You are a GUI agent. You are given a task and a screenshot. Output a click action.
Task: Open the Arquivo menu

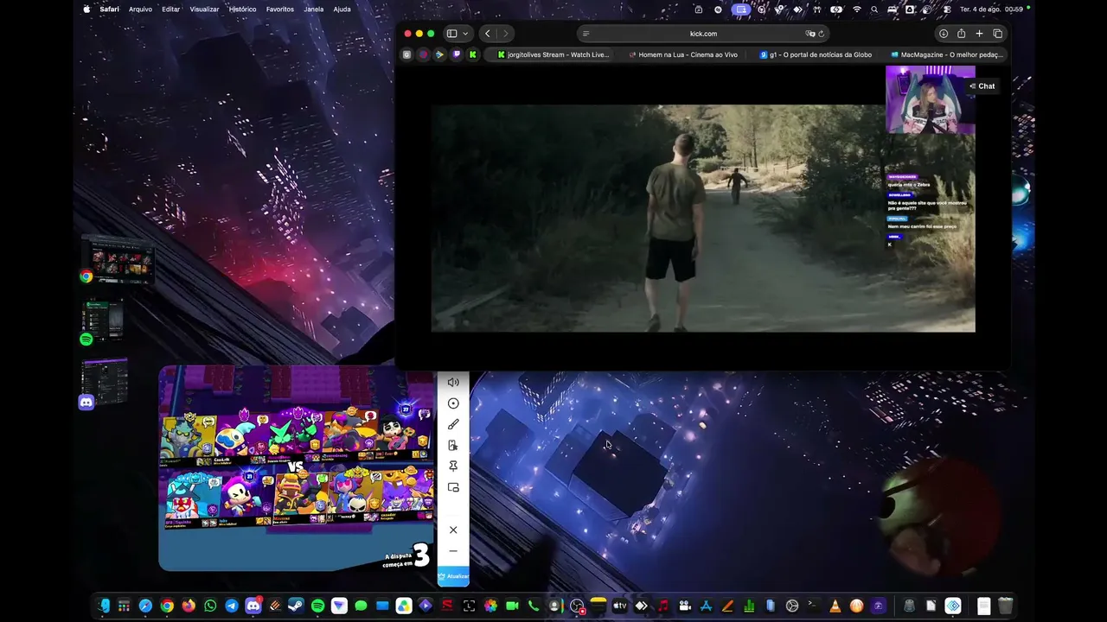[x=140, y=10]
